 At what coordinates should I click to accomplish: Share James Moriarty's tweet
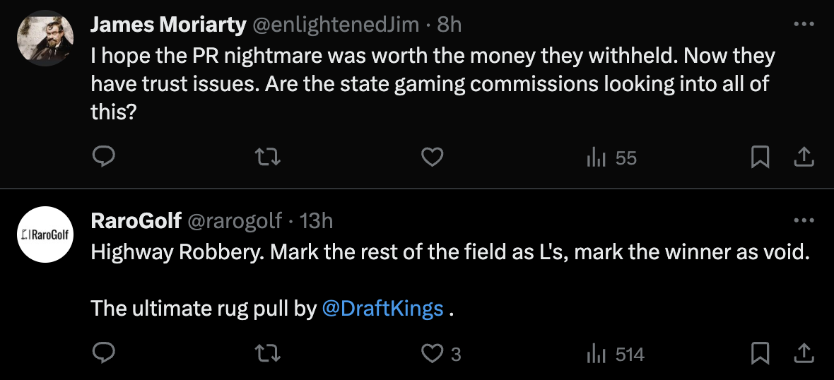(804, 158)
